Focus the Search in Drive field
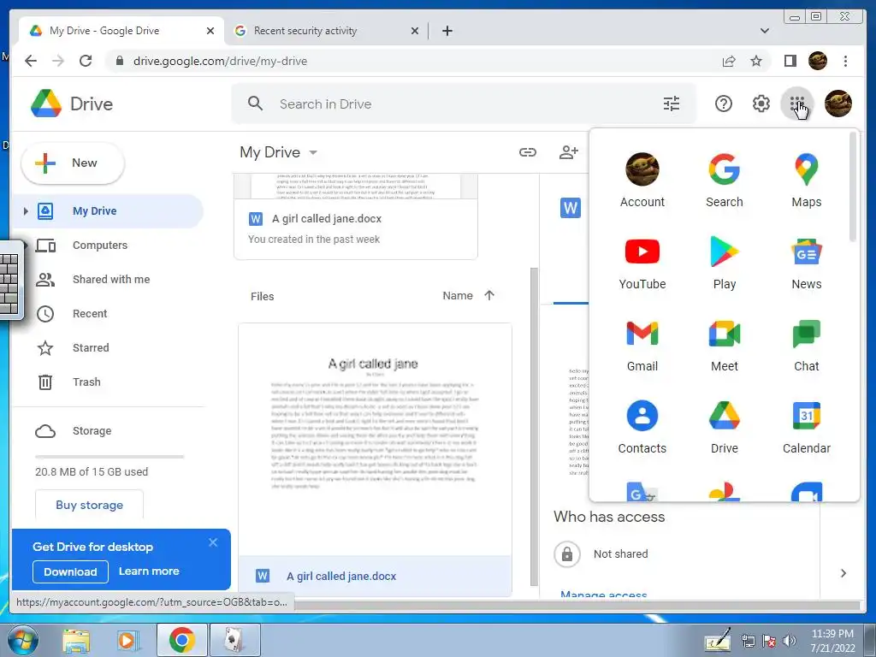Image resolution: width=876 pixels, height=657 pixels. pos(464,104)
